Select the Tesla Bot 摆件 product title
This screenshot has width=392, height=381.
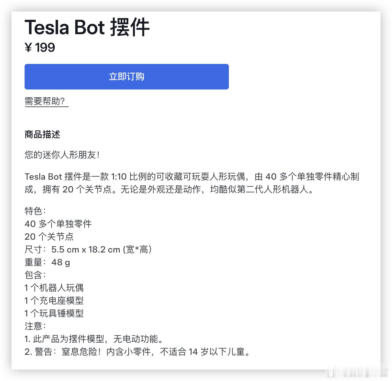87,27
